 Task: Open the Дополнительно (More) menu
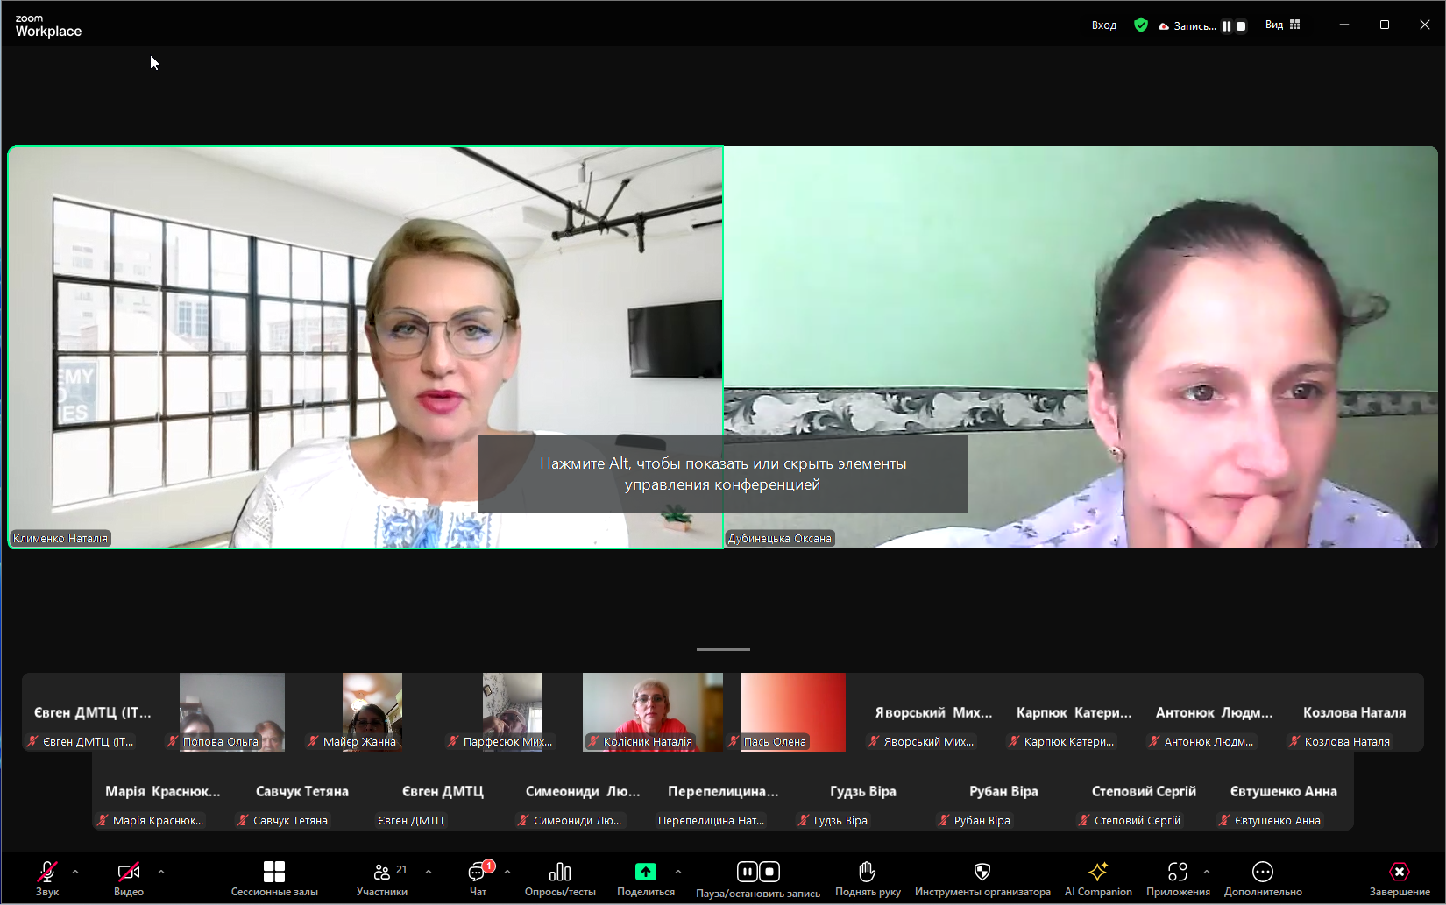tap(1262, 872)
